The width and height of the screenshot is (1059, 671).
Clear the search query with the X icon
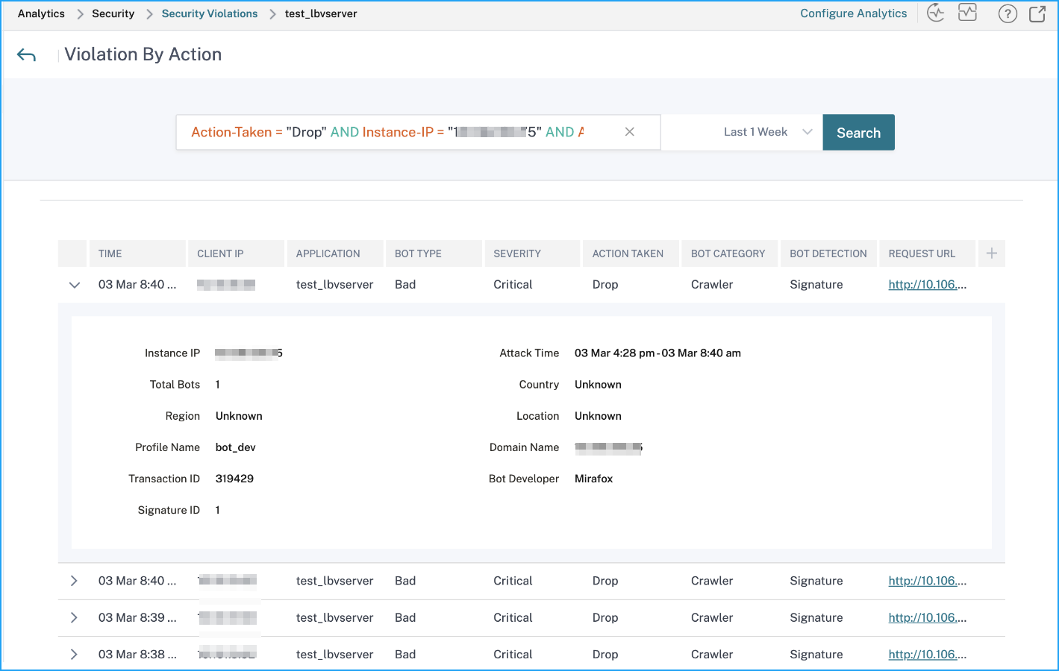(630, 132)
